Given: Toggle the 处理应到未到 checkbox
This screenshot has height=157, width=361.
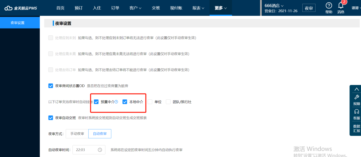Looking at the screenshot, I should [51, 38].
